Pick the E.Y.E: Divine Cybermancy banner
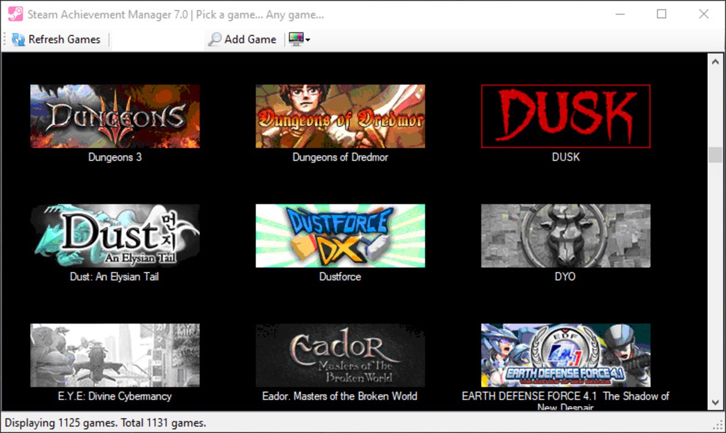Viewport: 726px width, 433px height. (115, 356)
